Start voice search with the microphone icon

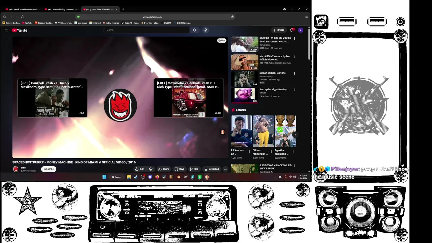click(206, 30)
